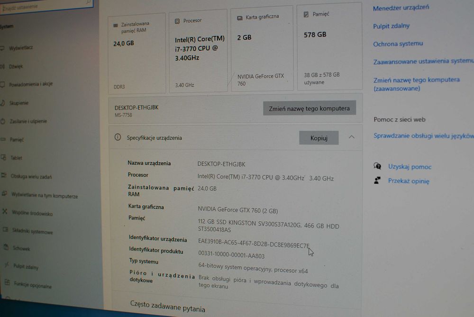The image size is (474, 317).
Task: Click Zmień nazwę tego komputera (zaawansowane) link
Action: (x=416, y=84)
